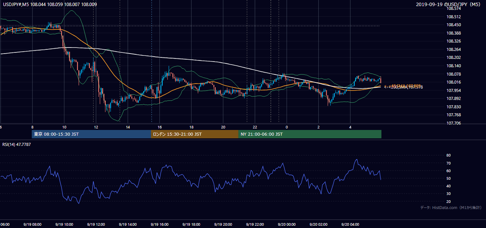
Task: Click hour label 20 under price chart
Action: (x=223, y=127)
